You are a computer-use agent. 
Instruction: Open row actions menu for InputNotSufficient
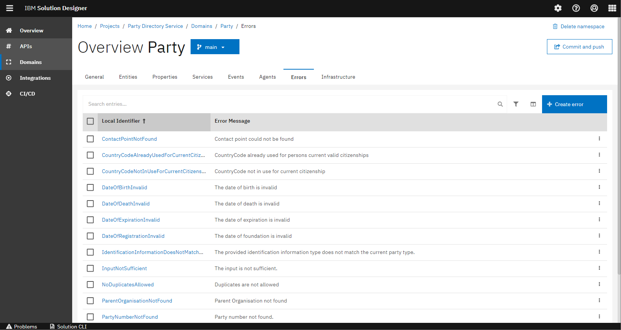pos(599,268)
